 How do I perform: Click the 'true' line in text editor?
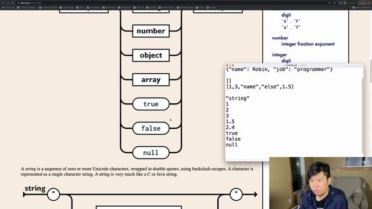232,133
